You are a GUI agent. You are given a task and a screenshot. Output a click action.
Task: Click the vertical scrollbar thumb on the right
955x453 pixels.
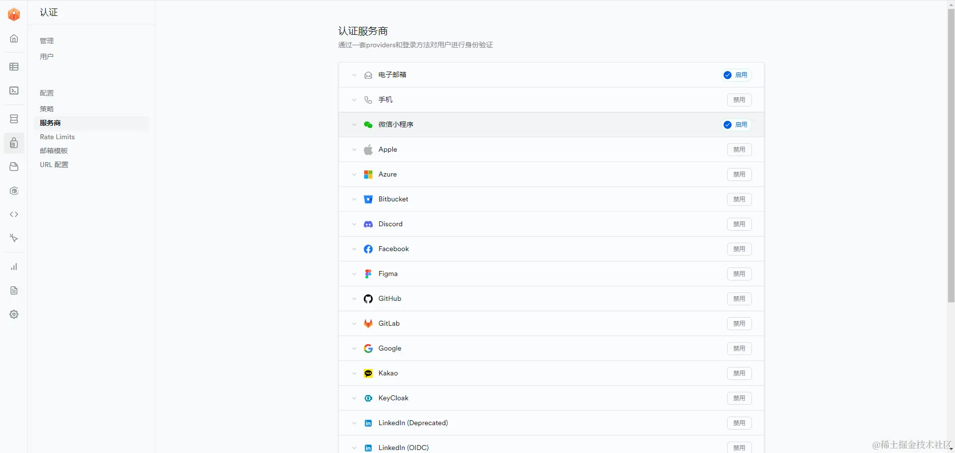pos(951,155)
